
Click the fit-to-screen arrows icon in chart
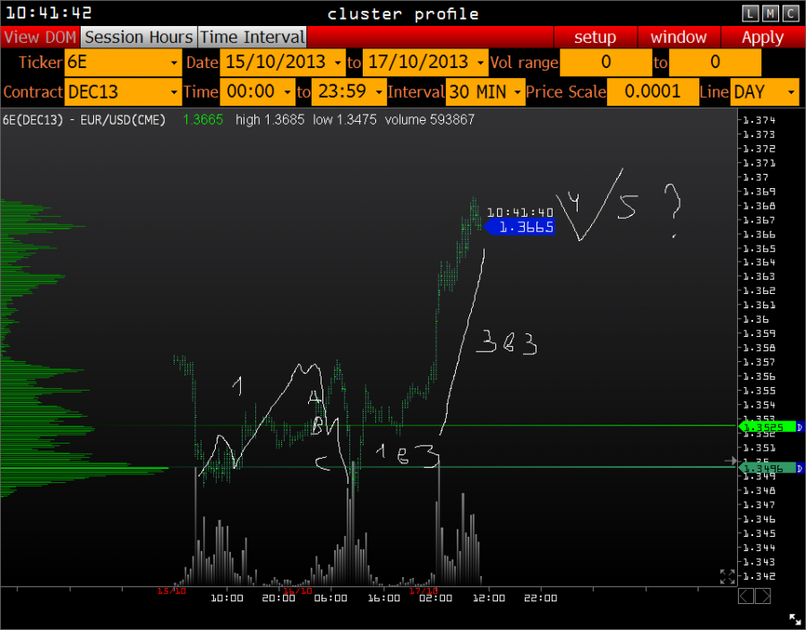[727, 576]
